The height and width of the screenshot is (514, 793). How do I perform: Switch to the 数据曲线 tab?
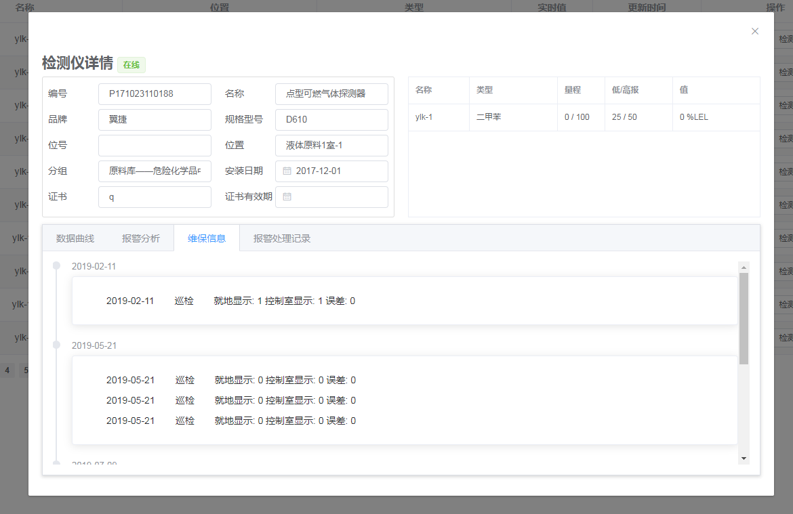click(x=75, y=238)
